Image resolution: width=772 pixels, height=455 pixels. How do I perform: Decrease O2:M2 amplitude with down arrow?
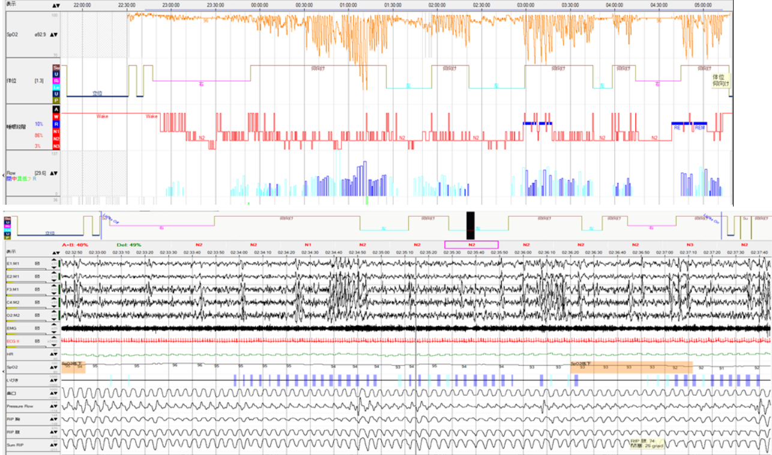pos(54,319)
